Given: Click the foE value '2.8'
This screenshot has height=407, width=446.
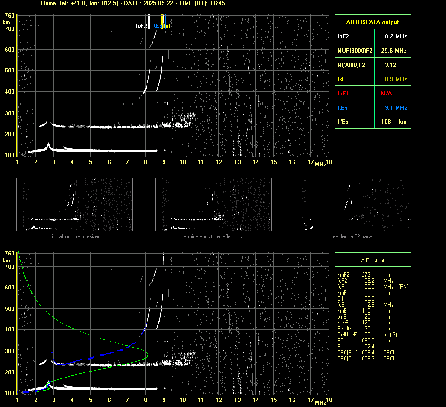Looking at the screenshot, I should [x=370, y=305].
